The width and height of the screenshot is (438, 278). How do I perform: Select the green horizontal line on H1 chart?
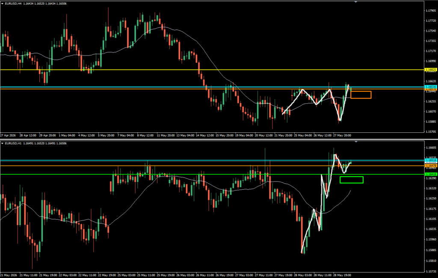(212, 174)
